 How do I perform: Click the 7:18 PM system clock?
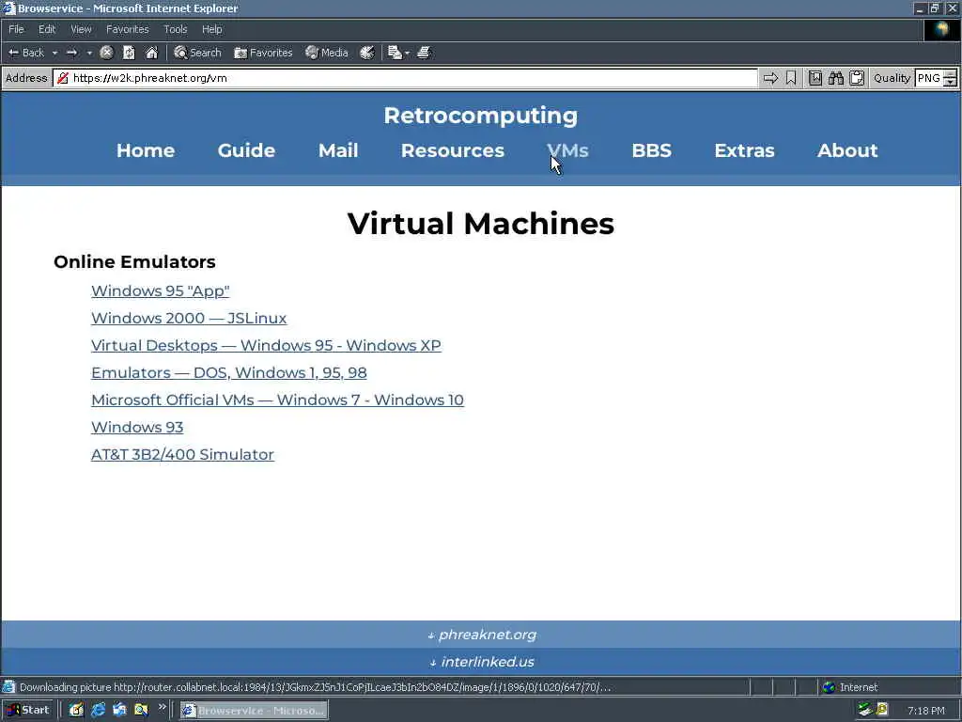tap(925, 711)
